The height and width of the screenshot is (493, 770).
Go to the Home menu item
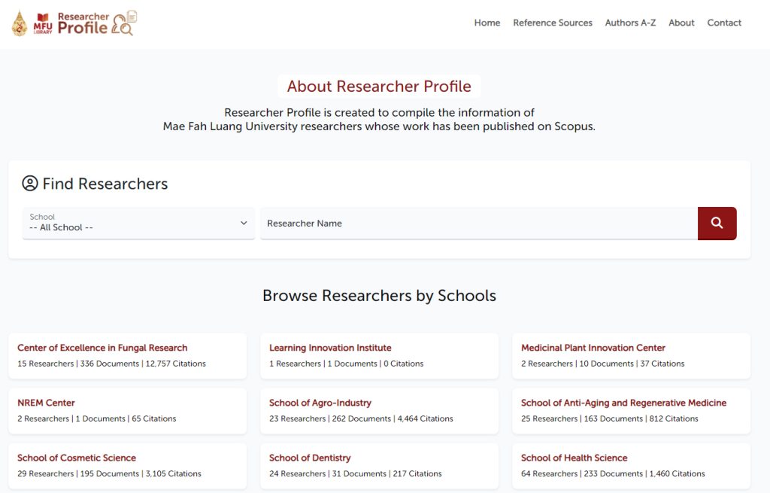487,23
